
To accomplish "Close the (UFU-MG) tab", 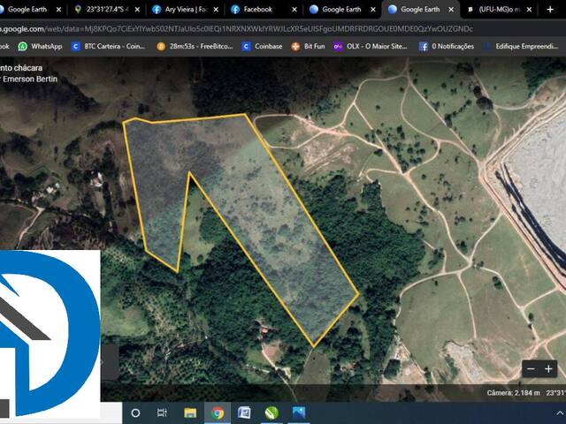I will tap(529, 10).
